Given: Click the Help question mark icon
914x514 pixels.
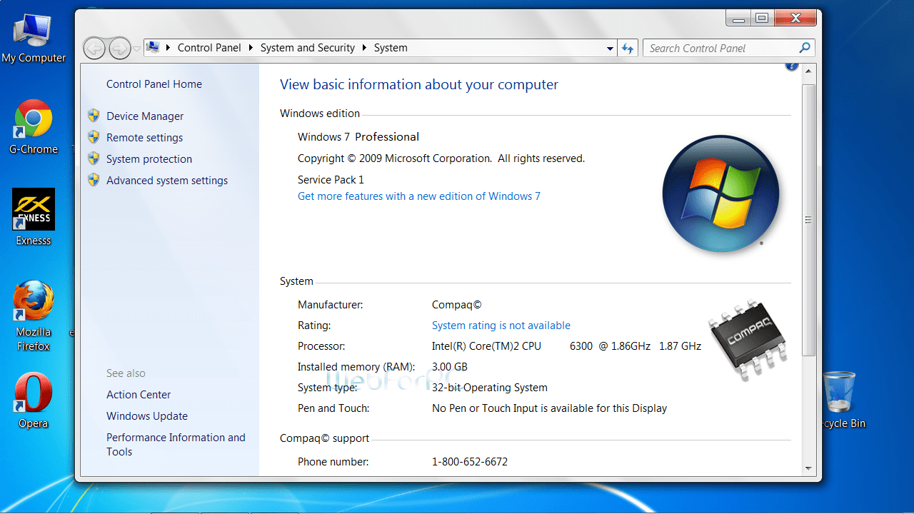Looking at the screenshot, I should click(791, 64).
